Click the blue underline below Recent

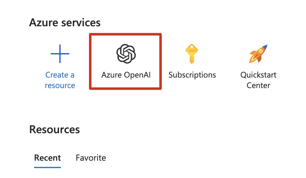[47, 167]
